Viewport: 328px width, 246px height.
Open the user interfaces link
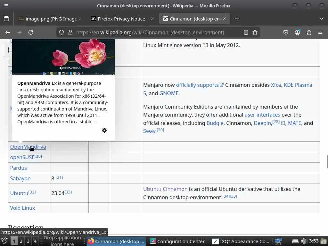262,115
